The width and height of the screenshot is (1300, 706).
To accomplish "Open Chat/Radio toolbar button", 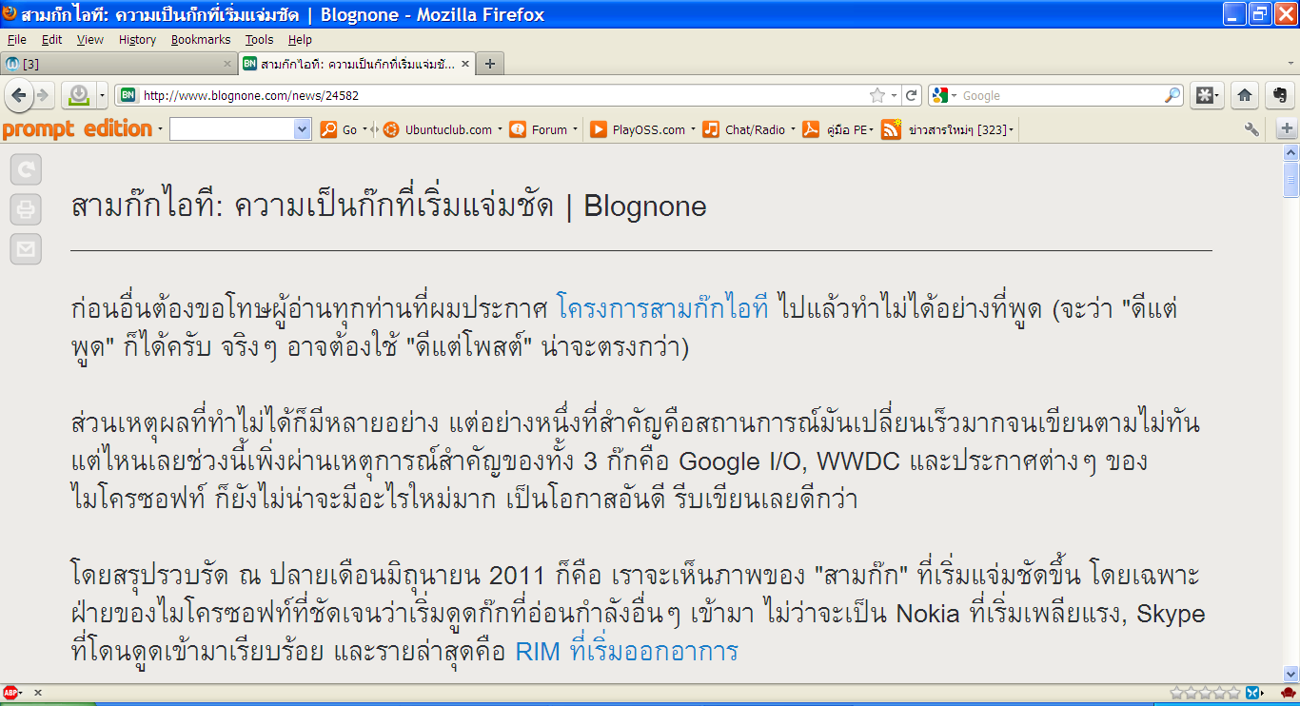I will [x=744, y=129].
